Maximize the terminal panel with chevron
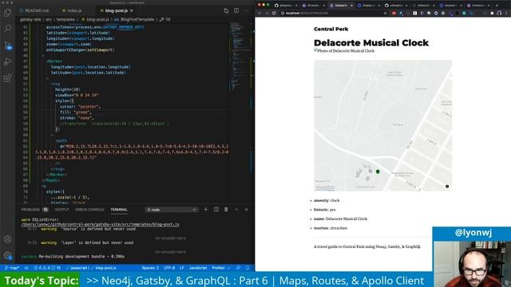This screenshot has width=511, height=287. coord(236,210)
